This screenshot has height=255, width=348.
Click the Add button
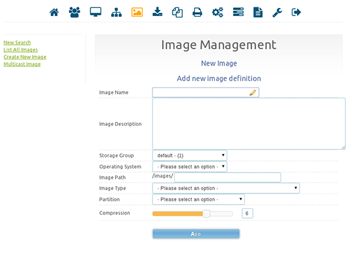pos(196,234)
